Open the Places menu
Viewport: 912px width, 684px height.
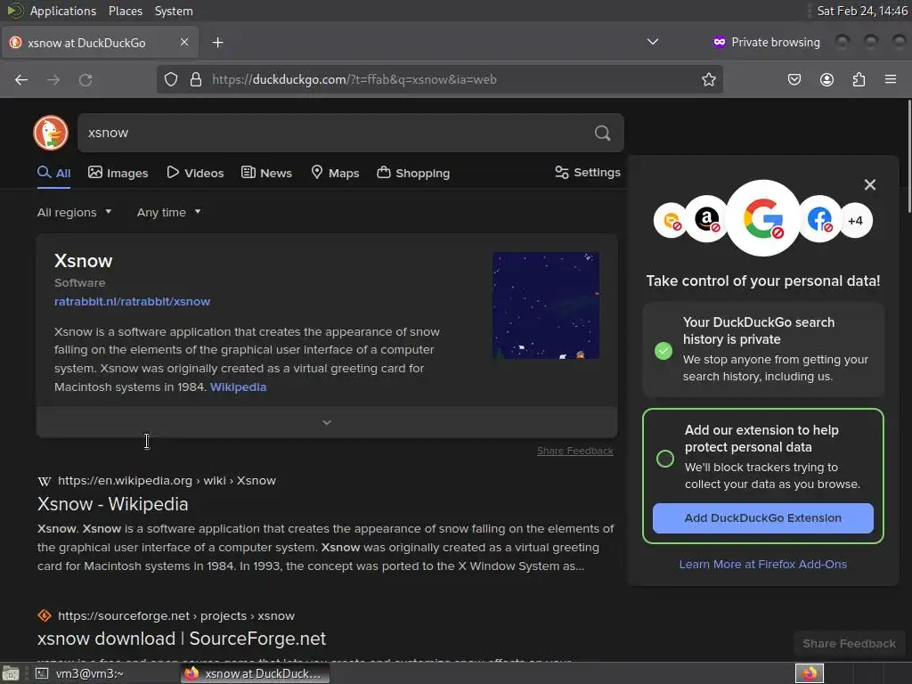126,11
